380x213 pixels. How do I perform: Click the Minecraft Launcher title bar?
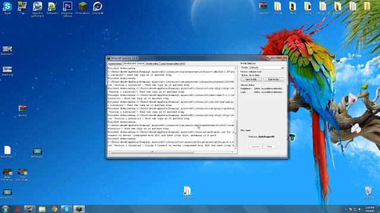pos(186,58)
